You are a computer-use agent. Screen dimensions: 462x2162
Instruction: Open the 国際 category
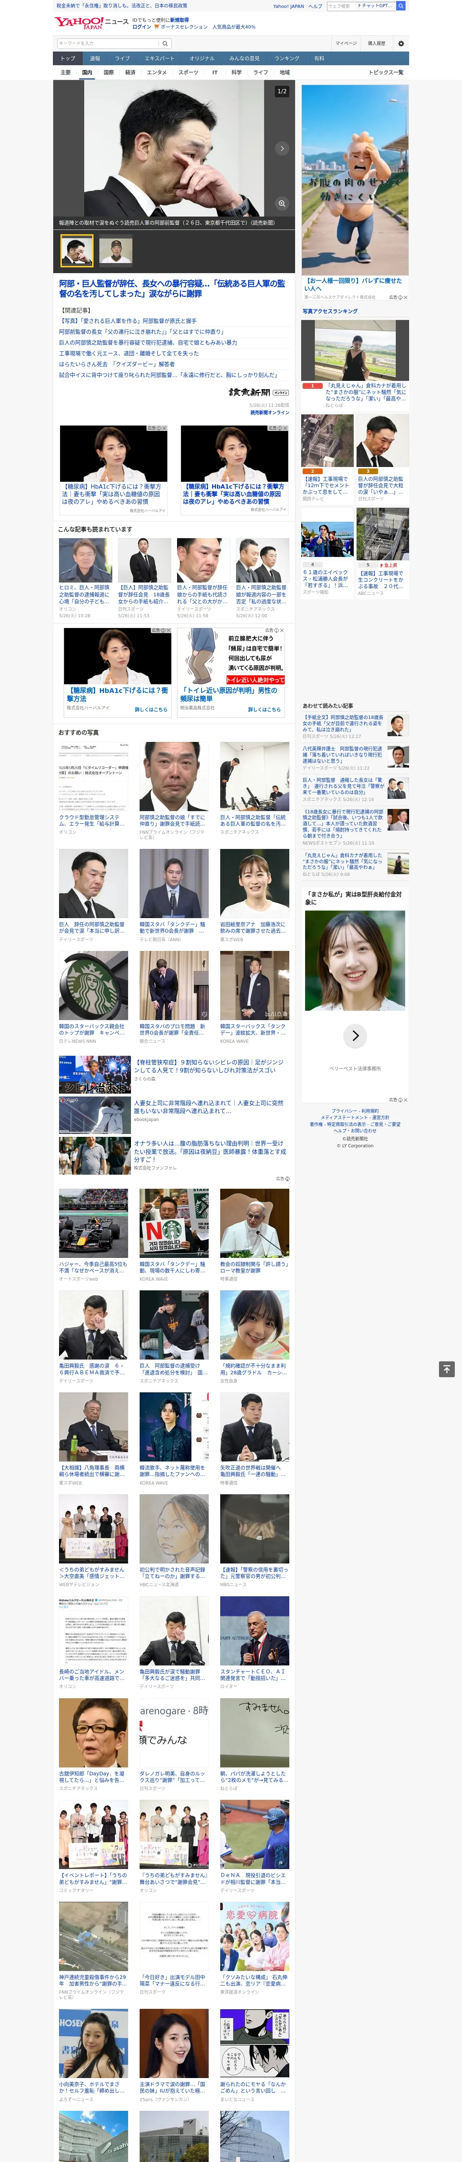tap(108, 72)
